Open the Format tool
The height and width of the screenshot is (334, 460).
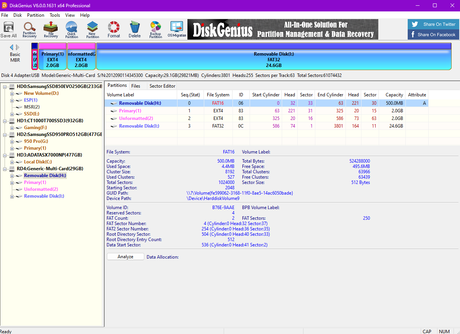point(113,29)
